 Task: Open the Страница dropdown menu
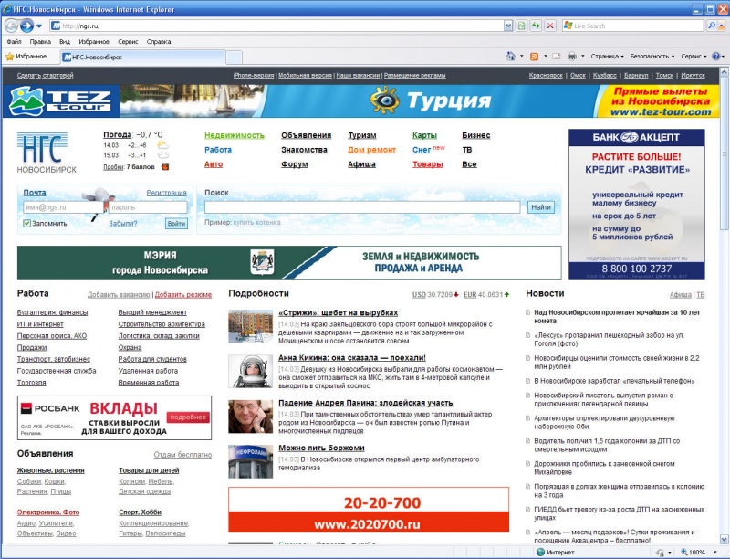(x=607, y=57)
